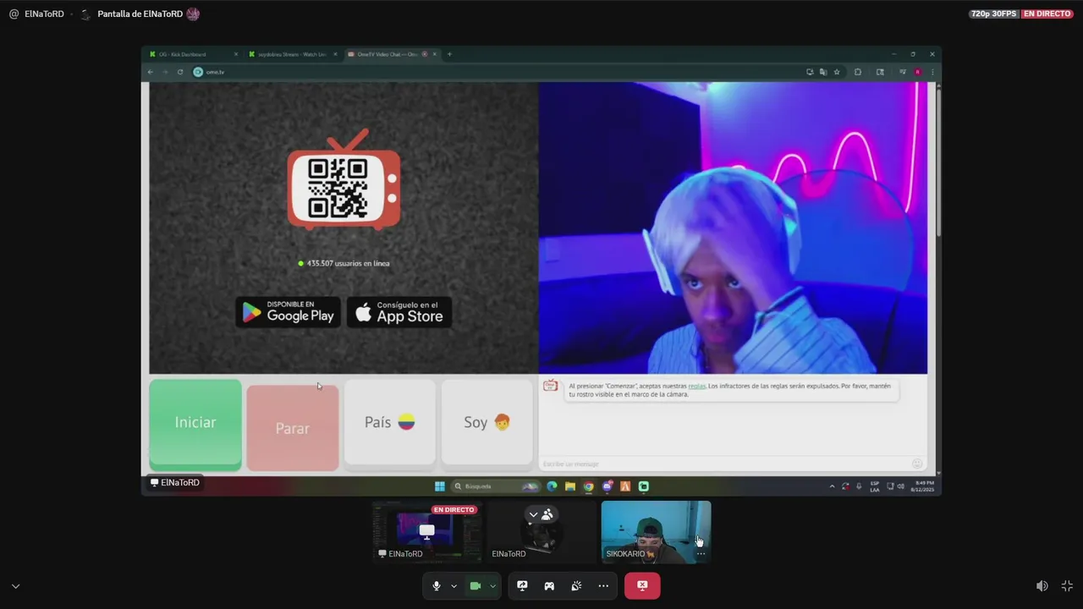Click the taskbar Búsqueda search box
Screen dimensions: 1083x609
(x=496, y=486)
